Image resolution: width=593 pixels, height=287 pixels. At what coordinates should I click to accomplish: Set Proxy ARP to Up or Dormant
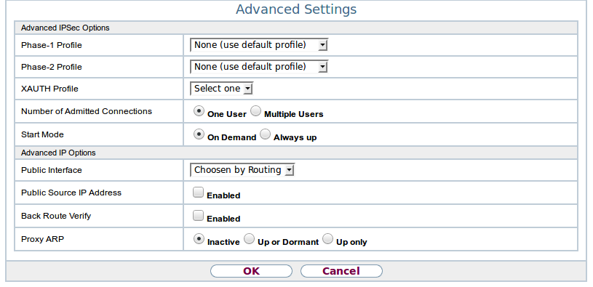[x=249, y=239]
